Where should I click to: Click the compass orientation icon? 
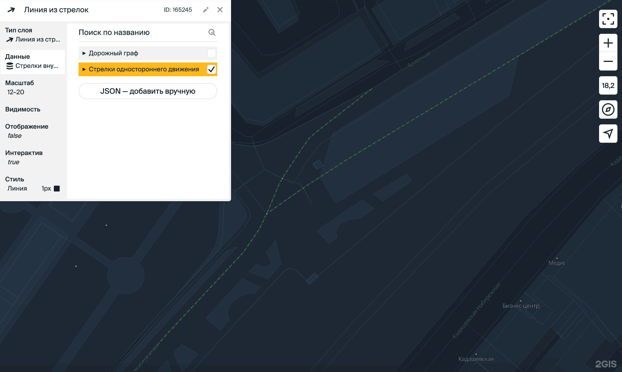[608, 109]
